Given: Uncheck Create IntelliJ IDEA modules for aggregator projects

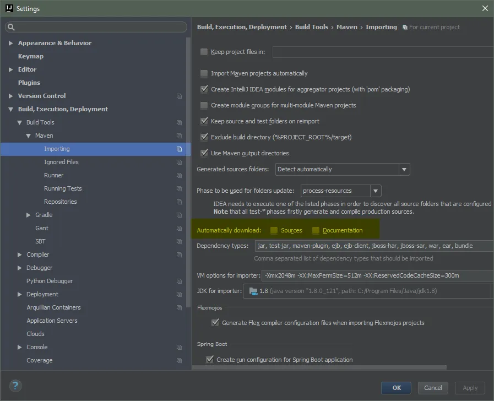Looking at the screenshot, I should coord(204,89).
